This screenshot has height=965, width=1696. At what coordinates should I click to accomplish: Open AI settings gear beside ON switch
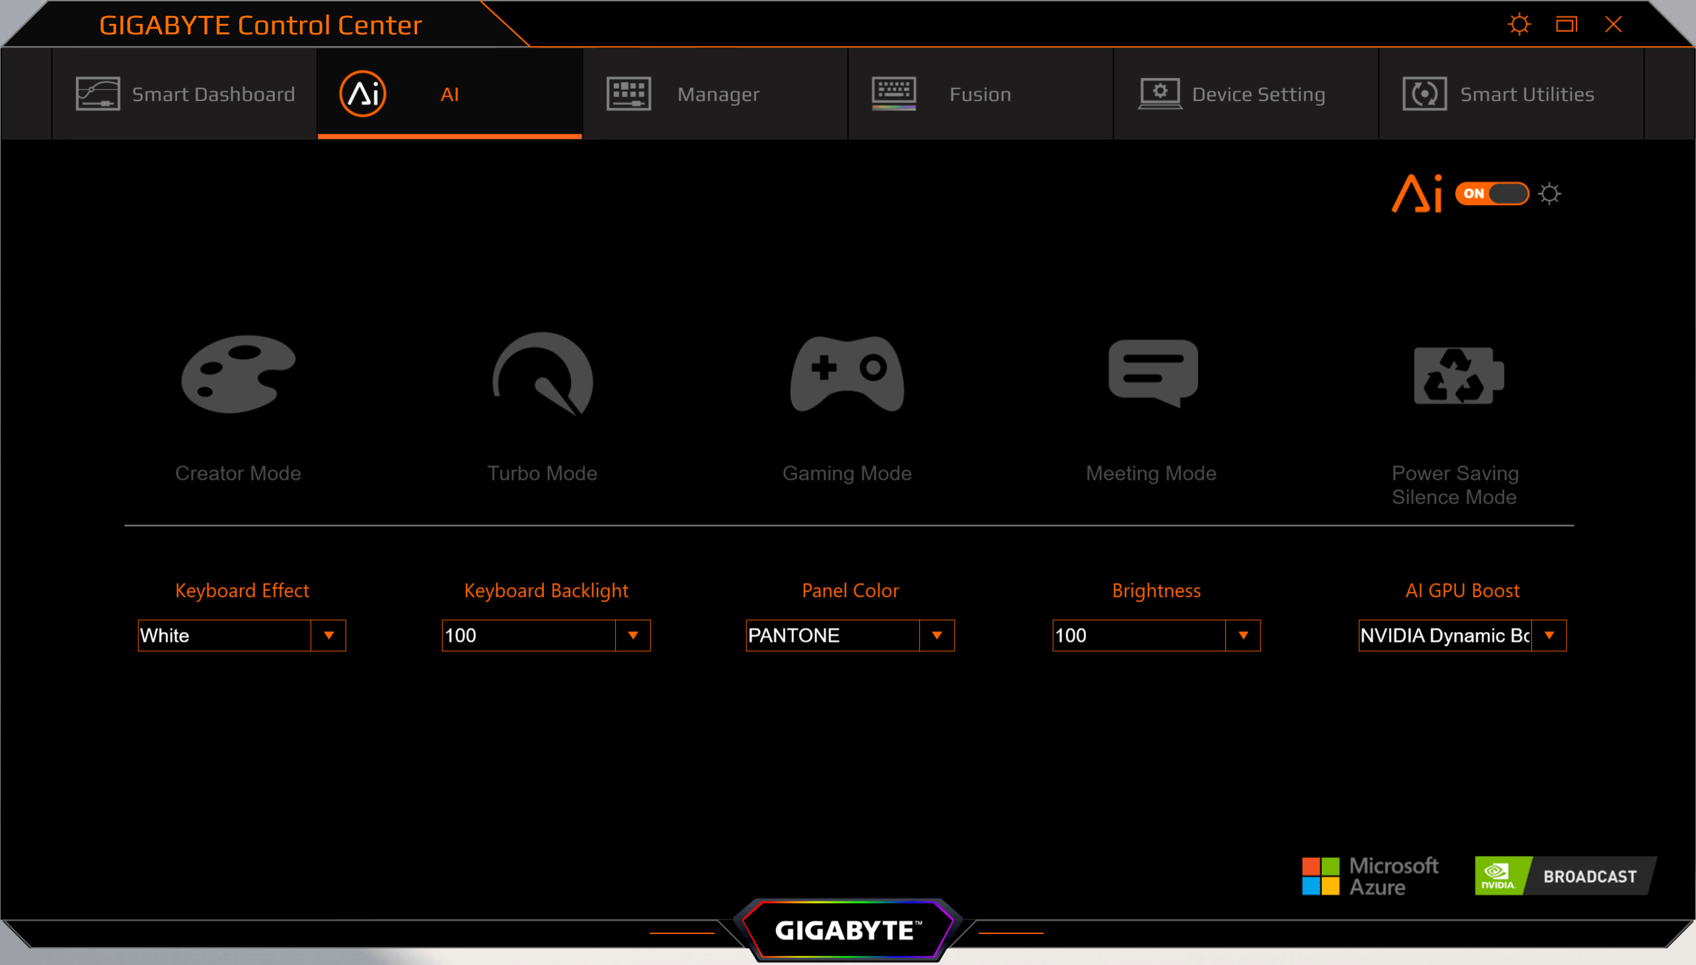tap(1549, 194)
